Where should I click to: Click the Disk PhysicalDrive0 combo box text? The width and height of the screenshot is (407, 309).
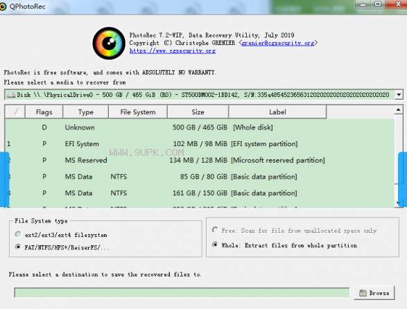coord(203,95)
